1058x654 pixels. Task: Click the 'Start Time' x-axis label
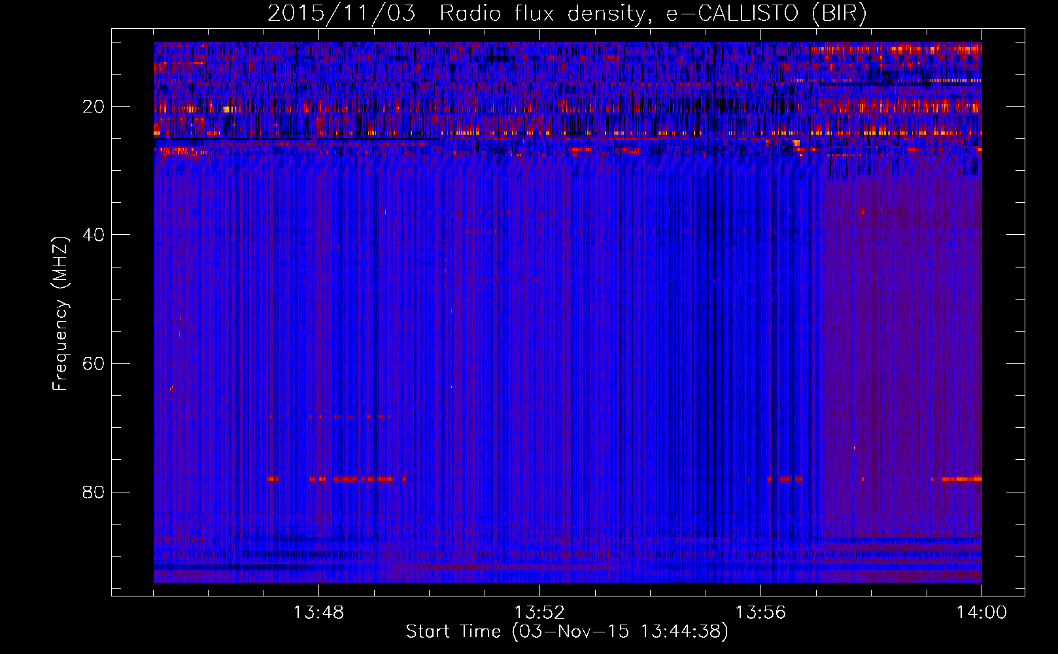tap(566, 632)
